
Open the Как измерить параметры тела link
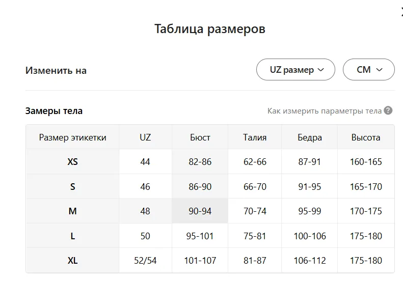coord(325,111)
